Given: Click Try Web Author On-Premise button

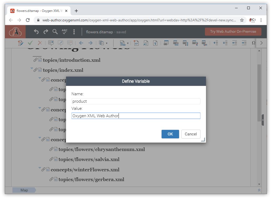Looking at the screenshot, I should [233, 32].
